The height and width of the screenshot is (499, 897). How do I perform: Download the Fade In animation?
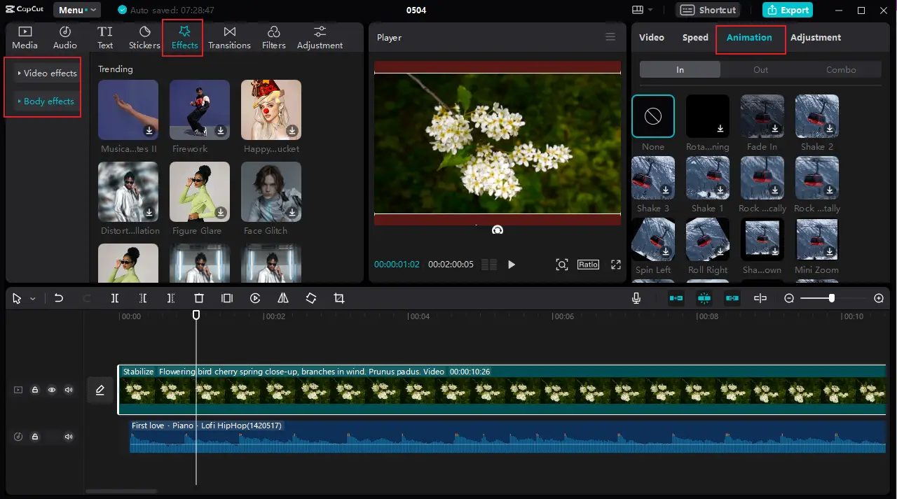(x=775, y=129)
